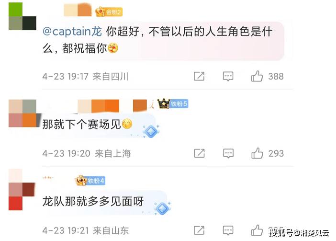336x241 pixels.
Task: Click share icon on Shanghai comment
Action: pyautogui.click(x=199, y=153)
